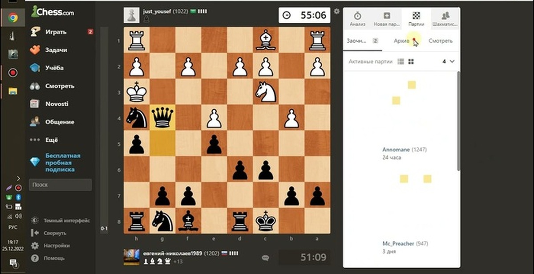Collapse sidebar with Свернуть

pyautogui.click(x=55, y=233)
